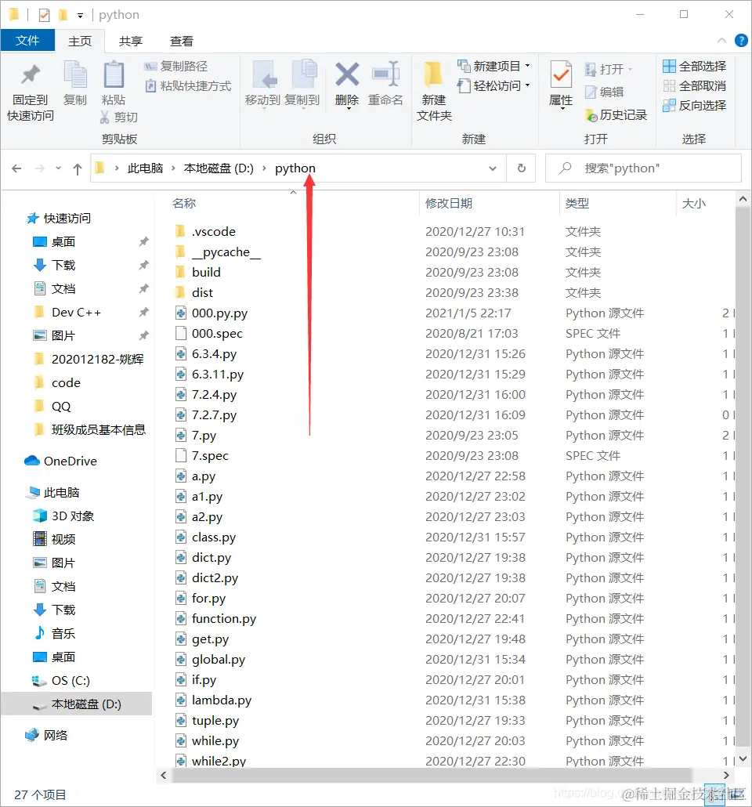The image size is (752, 807).
Task: Open the Help question mark icon
Action: [741, 41]
